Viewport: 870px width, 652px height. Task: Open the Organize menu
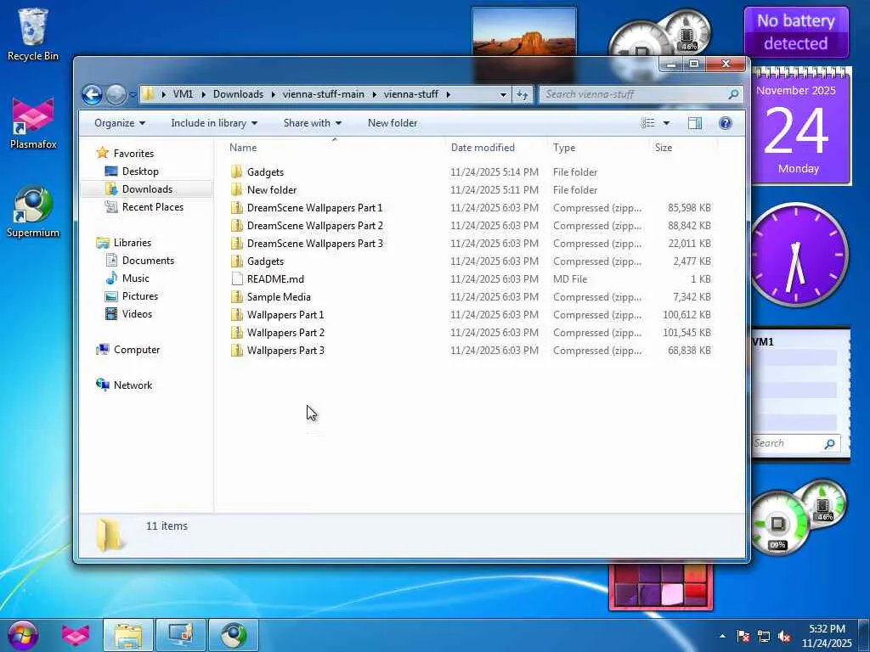pos(119,123)
